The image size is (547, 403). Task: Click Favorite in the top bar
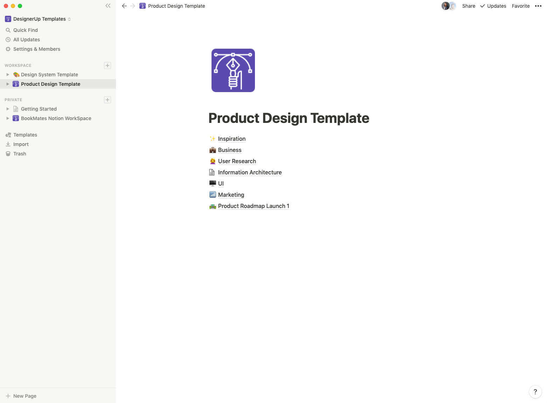pos(521,6)
